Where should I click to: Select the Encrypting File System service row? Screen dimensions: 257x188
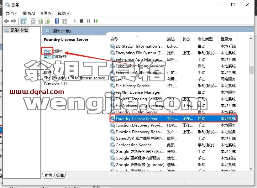coord(174,53)
